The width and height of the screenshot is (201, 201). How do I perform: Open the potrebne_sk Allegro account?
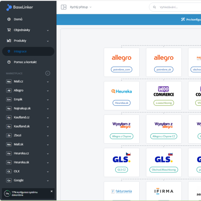click(x=164, y=70)
